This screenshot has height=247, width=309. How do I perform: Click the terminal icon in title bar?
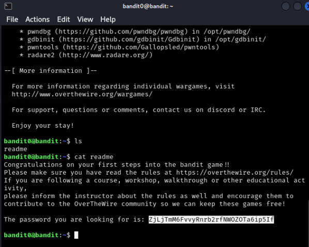pos(8,6)
